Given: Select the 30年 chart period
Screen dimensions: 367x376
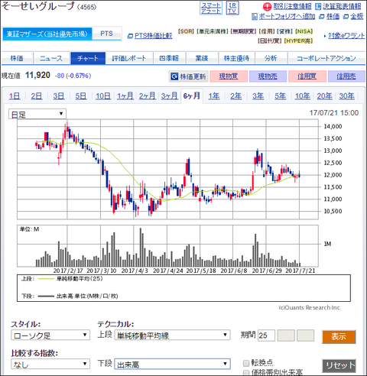Looking at the screenshot, I should tap(346, 96).
